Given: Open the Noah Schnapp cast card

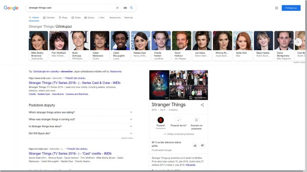Looking at the screenshot, I should pos(79,46).
